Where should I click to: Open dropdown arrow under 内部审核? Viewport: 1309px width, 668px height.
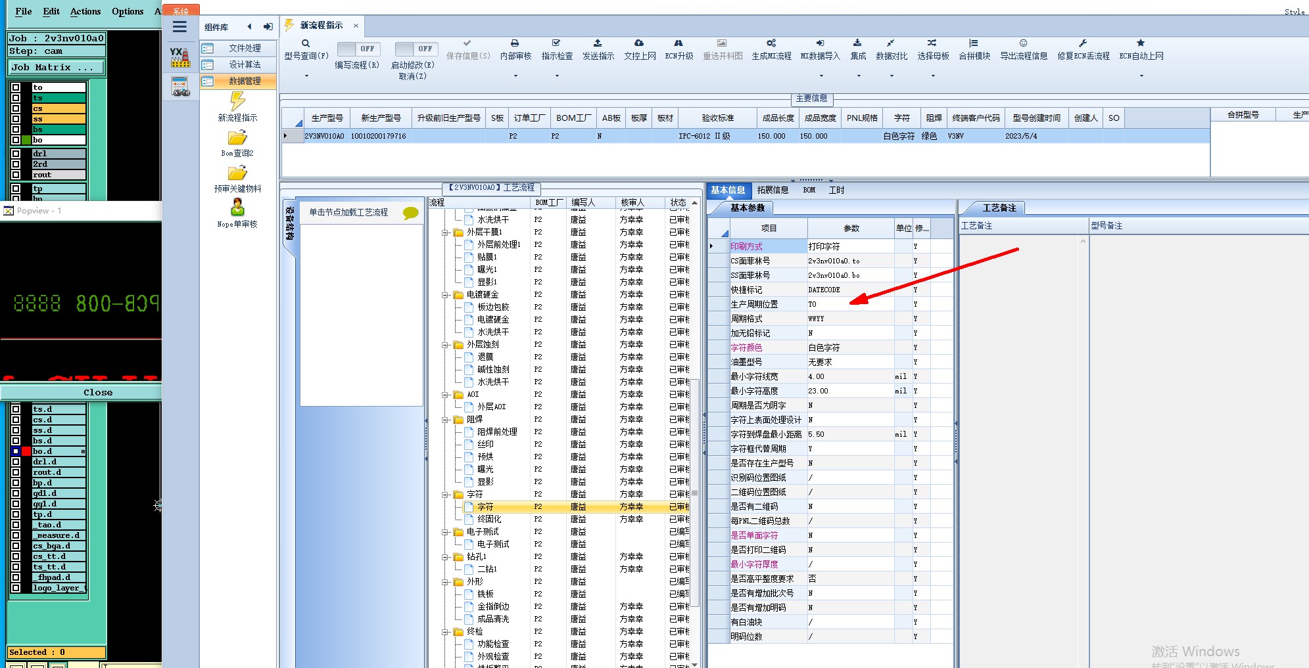click(515, 76)
